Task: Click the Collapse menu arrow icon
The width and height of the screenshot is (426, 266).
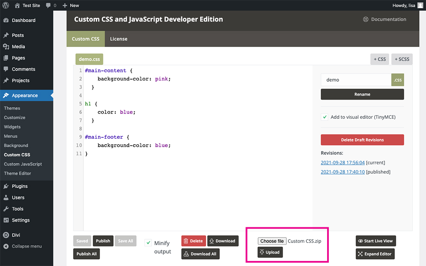Action: click(6, 246)
